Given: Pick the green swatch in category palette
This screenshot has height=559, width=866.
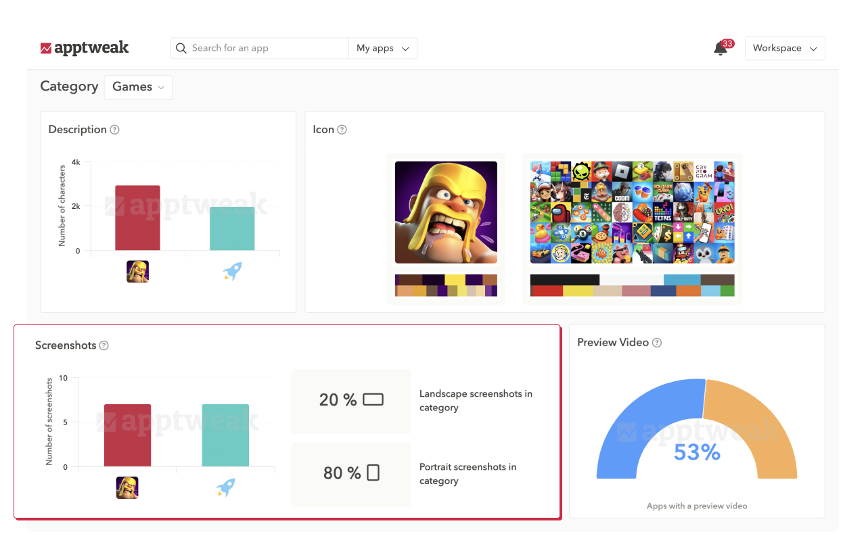Looking at the screenshot, I should coord(727,291).
